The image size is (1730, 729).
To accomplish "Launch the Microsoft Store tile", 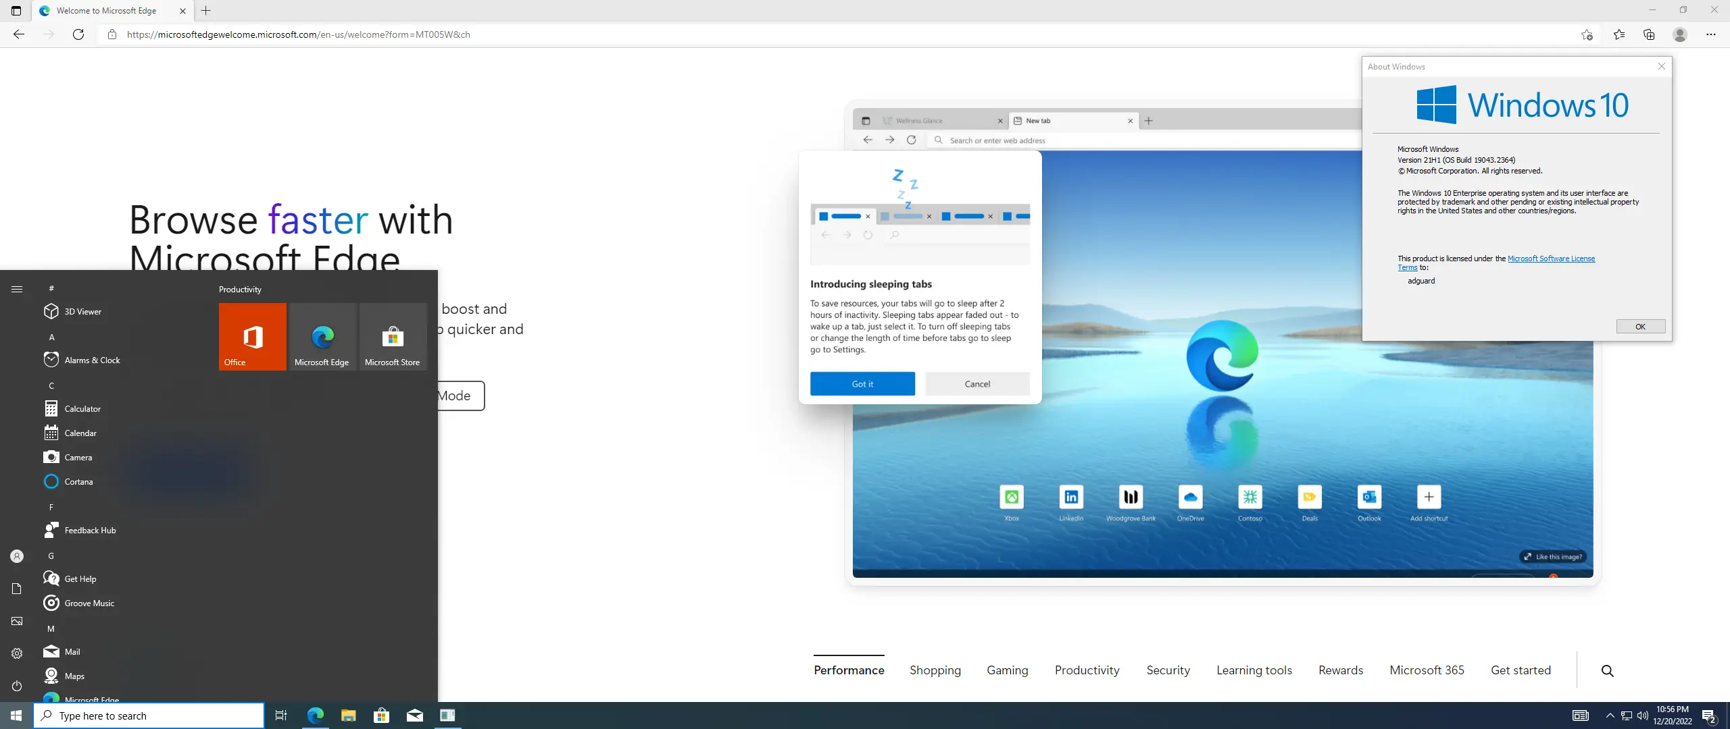I will [393, 336].
